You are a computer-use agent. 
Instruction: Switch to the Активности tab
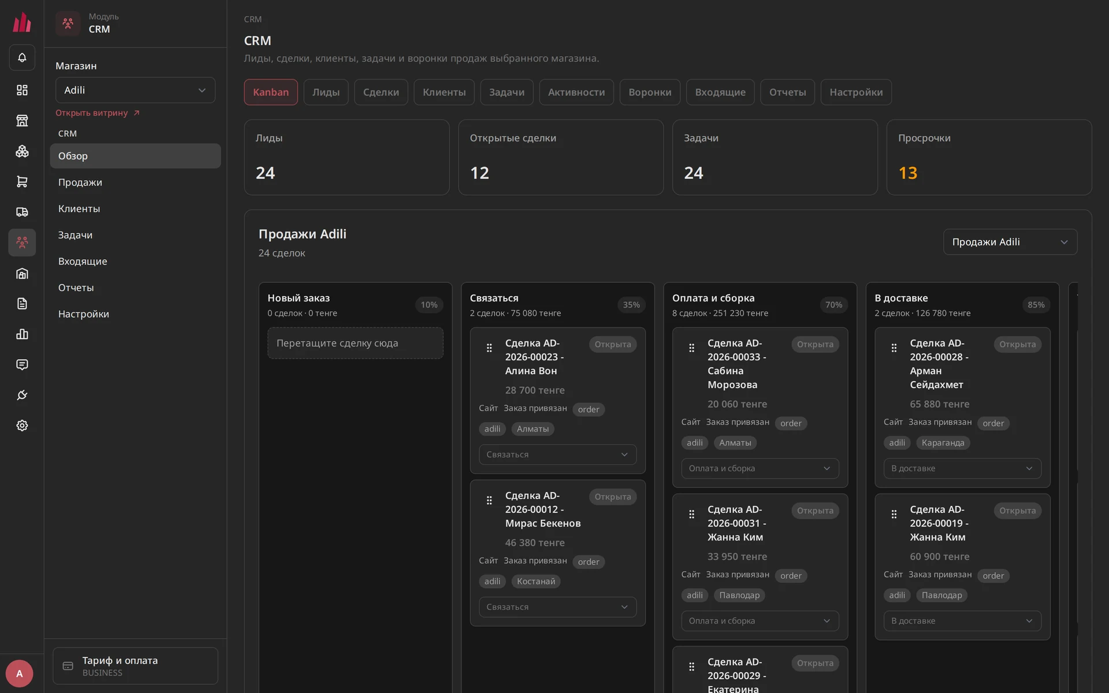(x=576, y=92)
